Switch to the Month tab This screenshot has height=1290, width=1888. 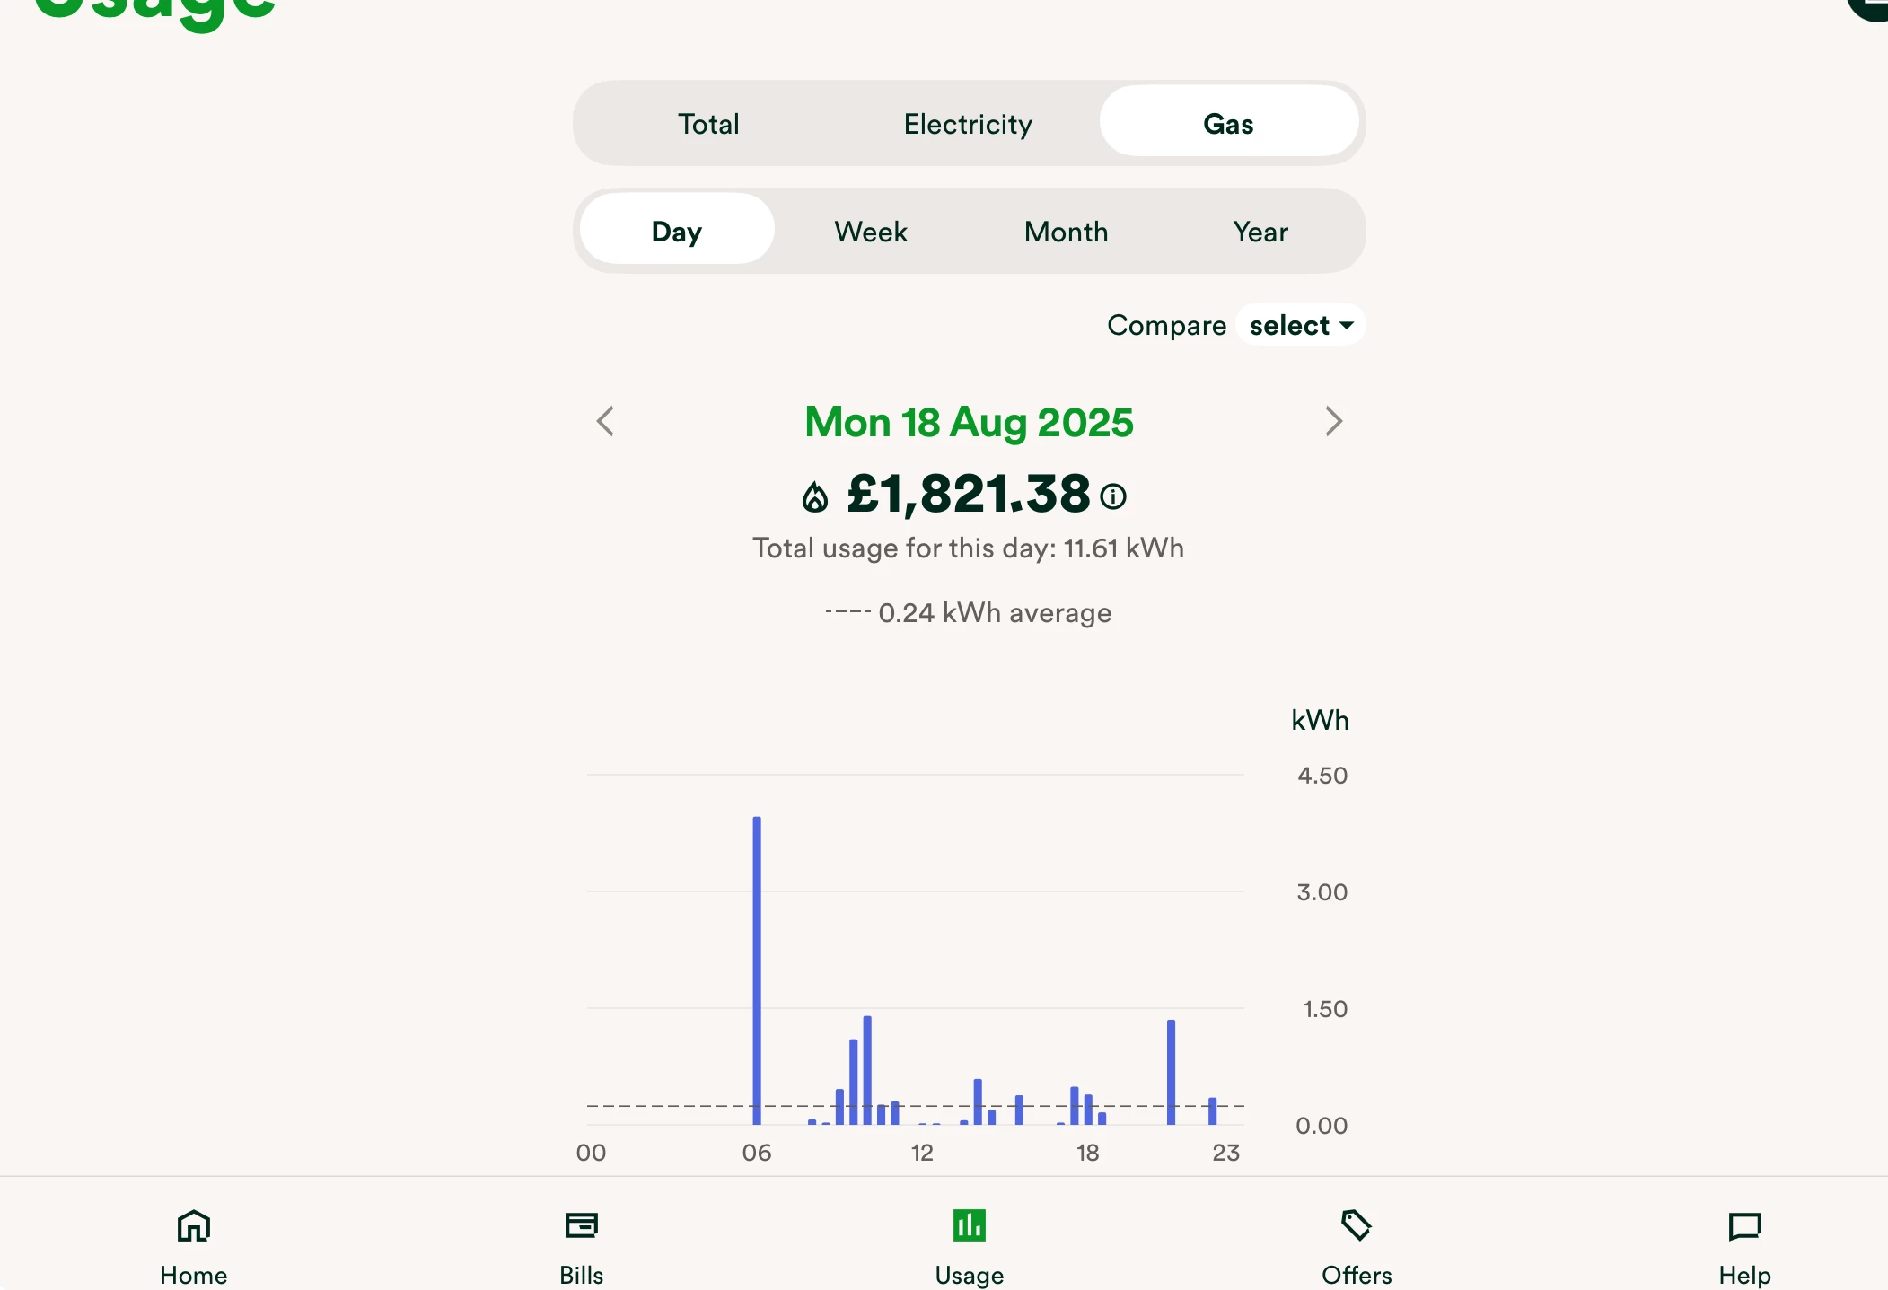(1066, 232)
